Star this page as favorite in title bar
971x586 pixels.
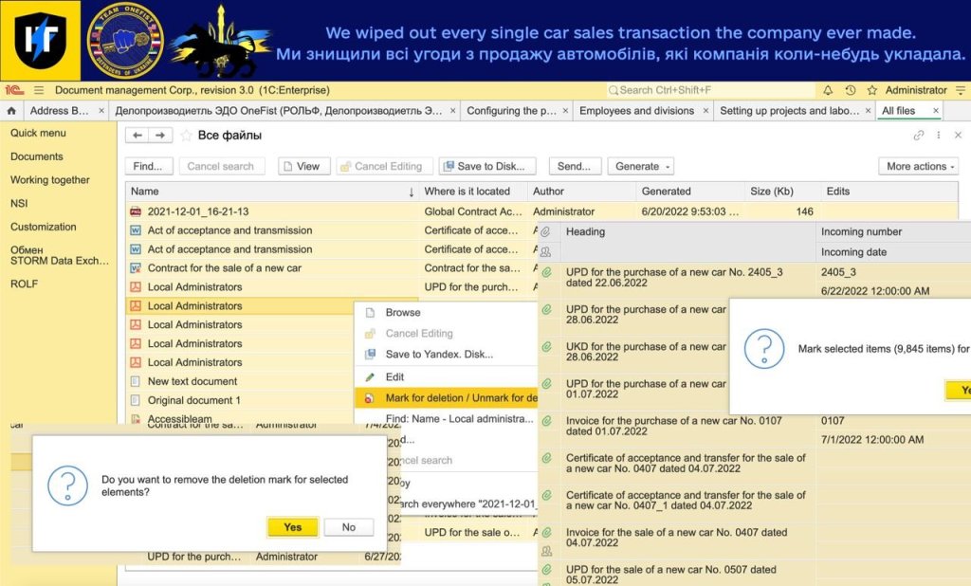[x=870, y=90]
